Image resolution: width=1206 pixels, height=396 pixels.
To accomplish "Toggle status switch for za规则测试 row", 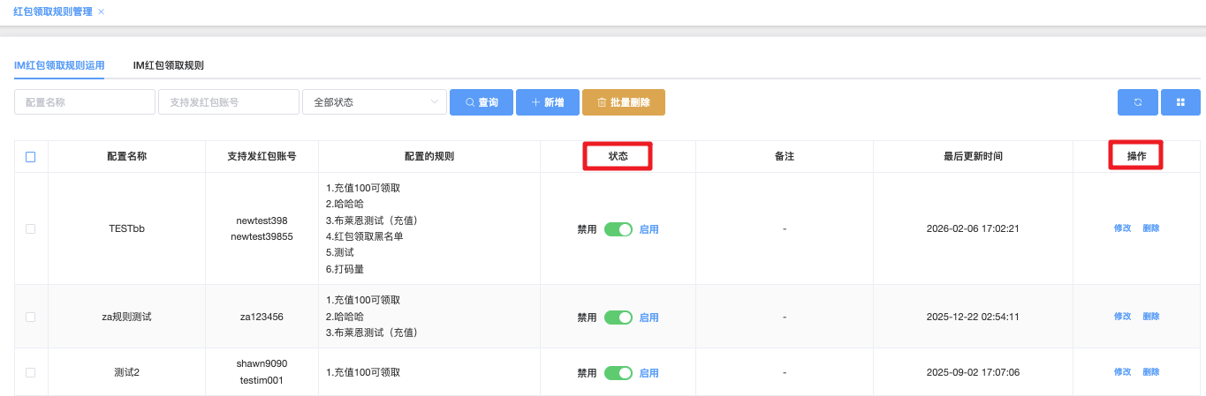I will click(618, 318).
